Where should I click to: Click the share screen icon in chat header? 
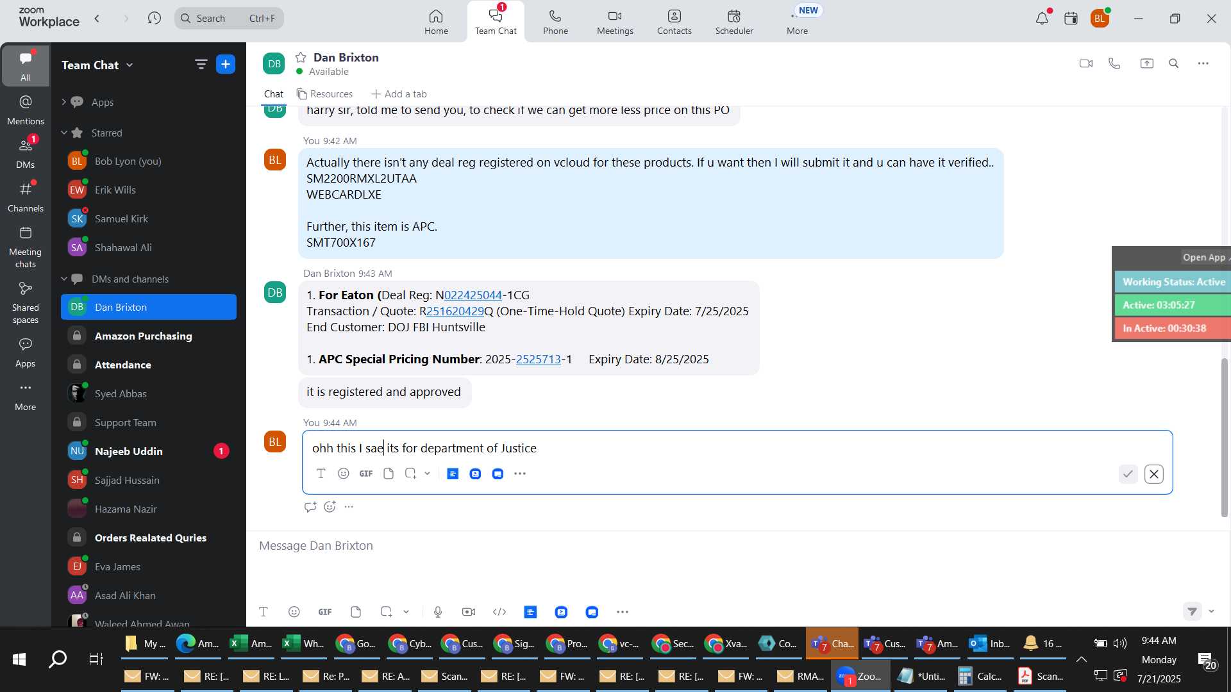(x=1146, y=63)
